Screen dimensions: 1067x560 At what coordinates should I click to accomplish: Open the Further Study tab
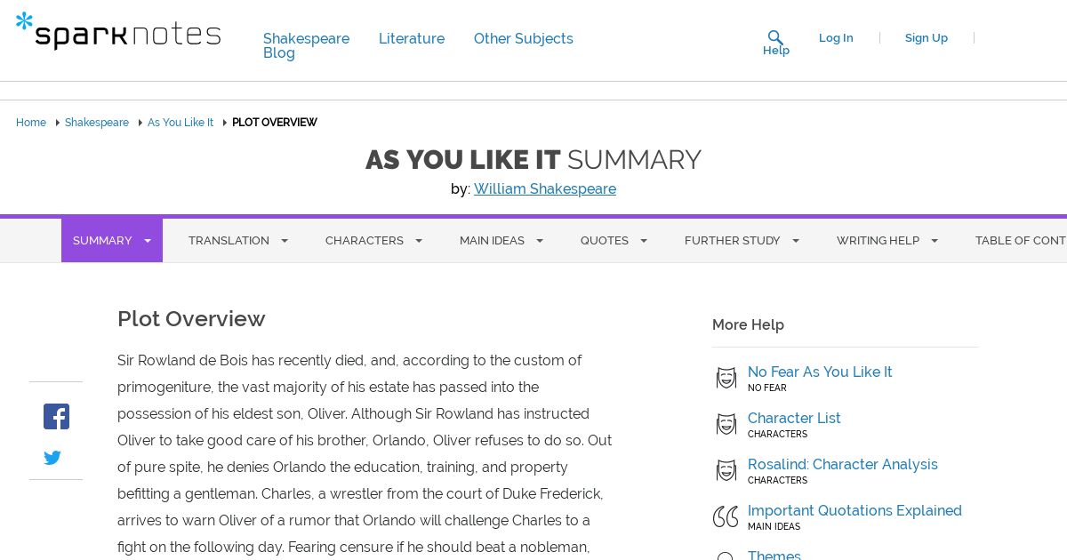(x=742, y=241)
